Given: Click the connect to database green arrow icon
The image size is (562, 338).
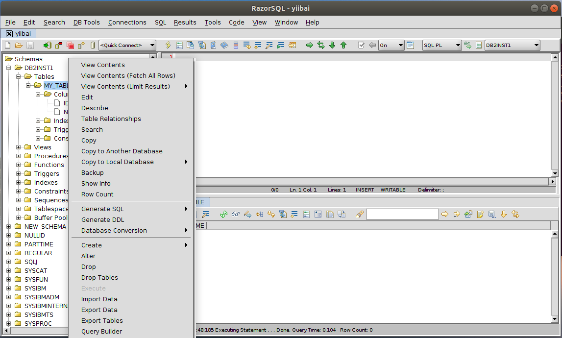Looking at the screenshot, I should click(x=48, y=45).
